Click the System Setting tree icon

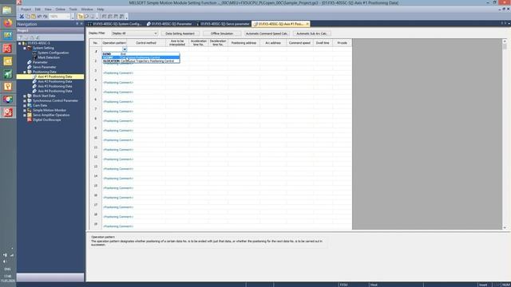pos(30,48)
